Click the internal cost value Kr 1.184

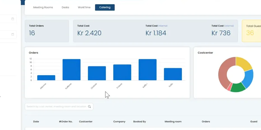[156, 33]
